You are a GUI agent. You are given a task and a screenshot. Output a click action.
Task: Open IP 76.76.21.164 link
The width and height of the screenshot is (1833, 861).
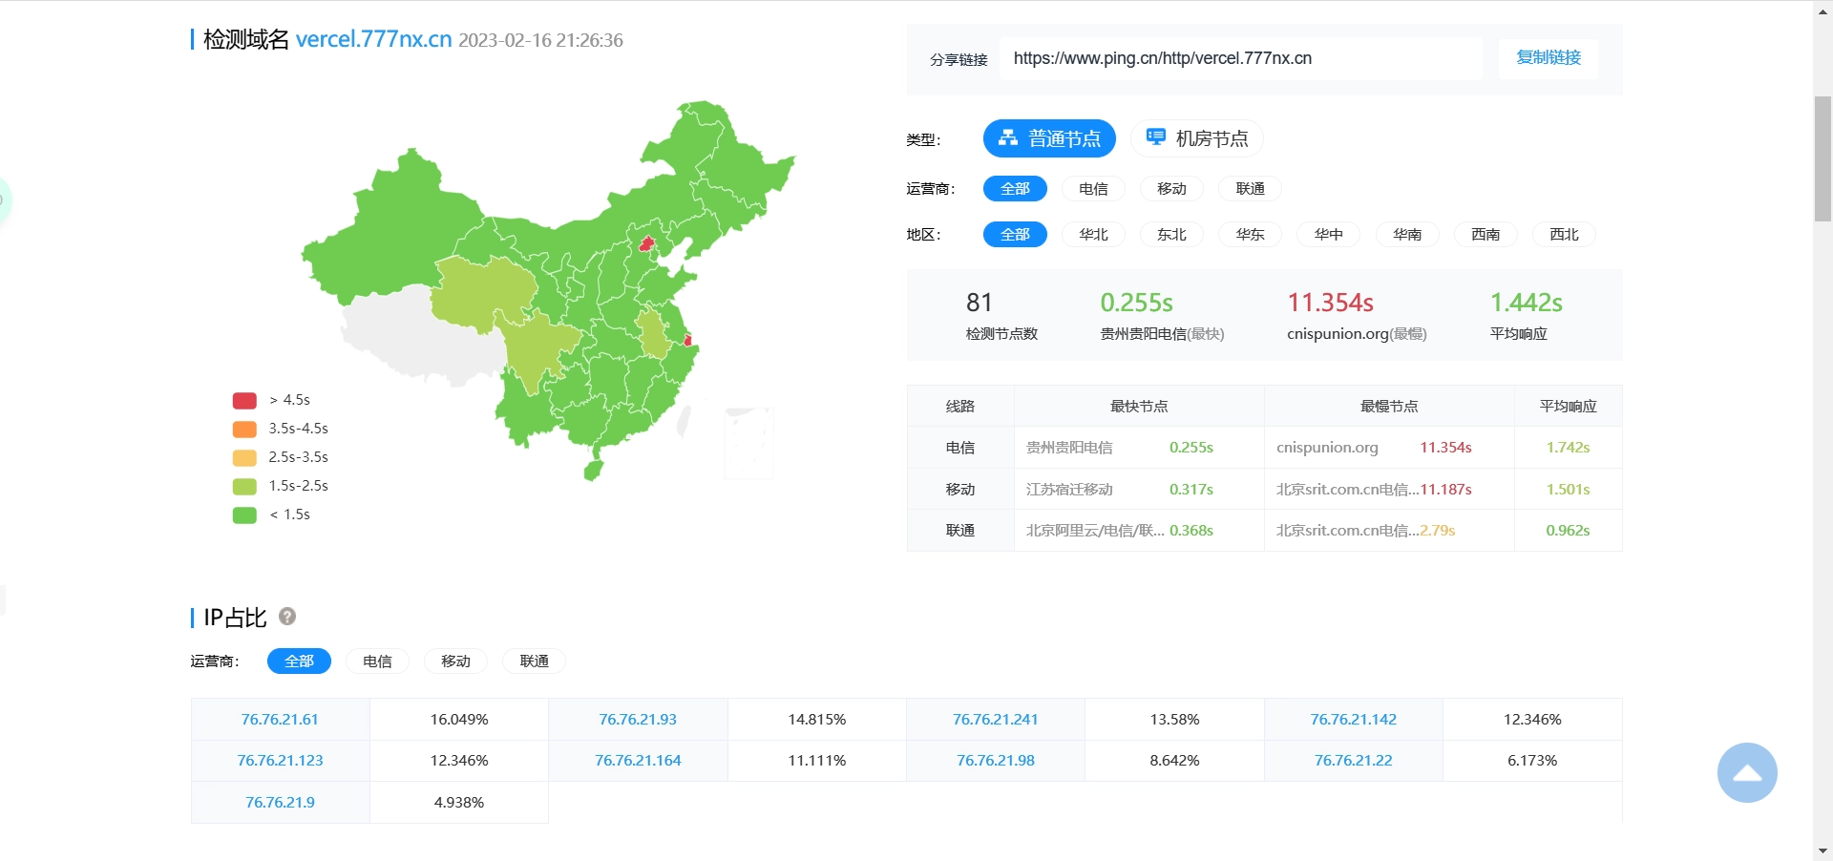[638, 761]
